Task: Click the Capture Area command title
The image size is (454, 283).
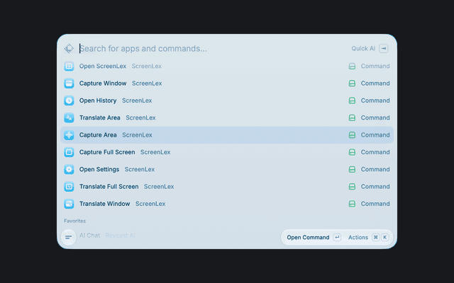Action: pos(98,135)
